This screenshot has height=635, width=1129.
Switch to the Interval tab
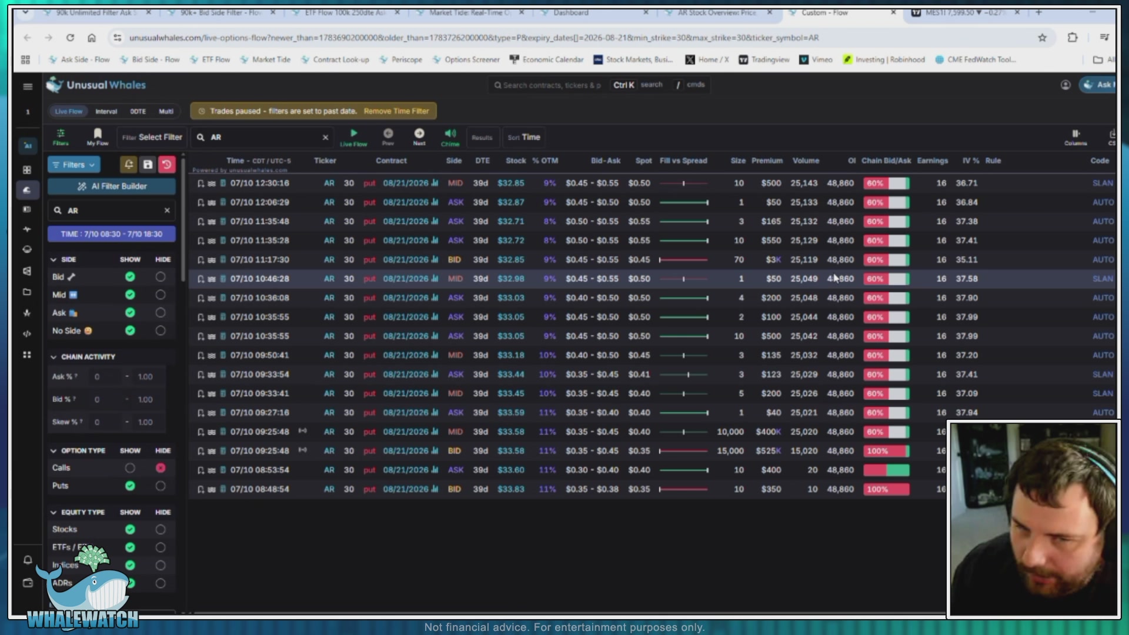coord(106,111)
